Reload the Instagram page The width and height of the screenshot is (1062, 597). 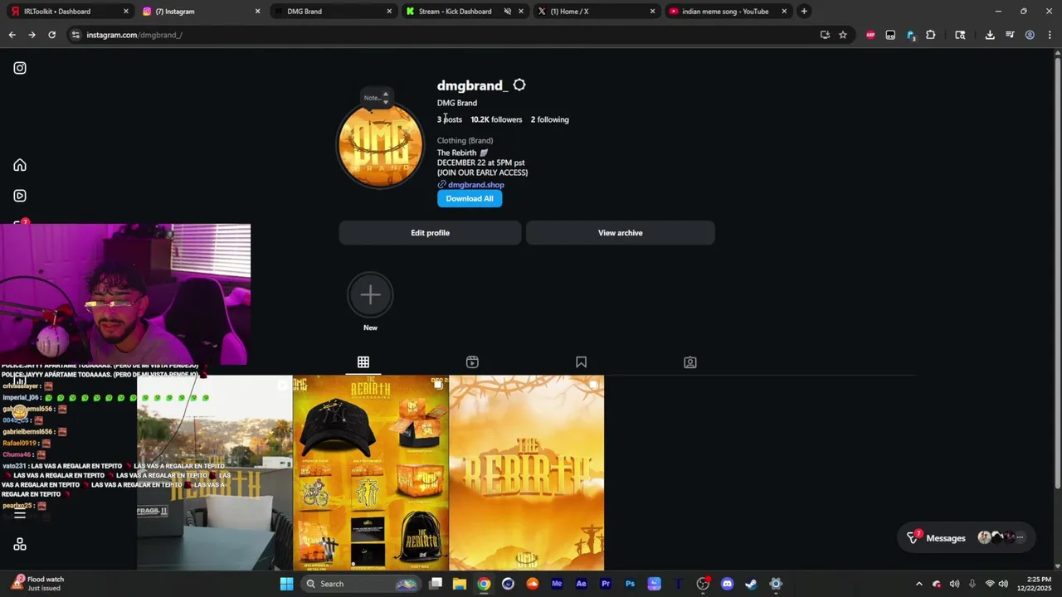tap(51, 35)
